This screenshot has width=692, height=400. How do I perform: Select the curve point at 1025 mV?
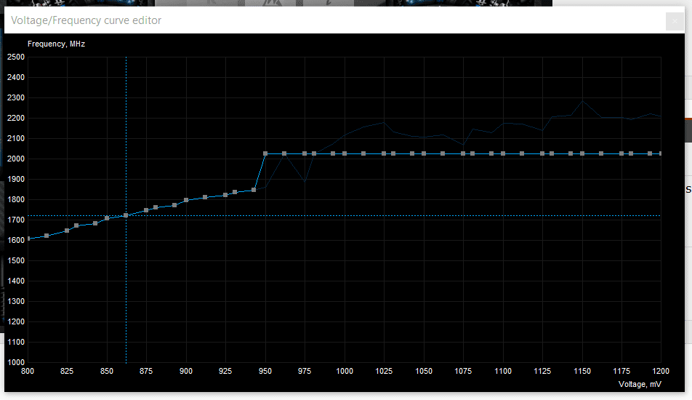(384, 153)
